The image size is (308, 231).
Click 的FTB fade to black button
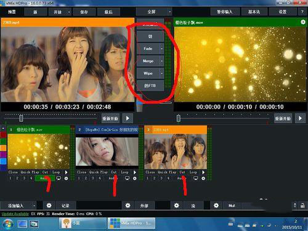click(x=150, y=86)
